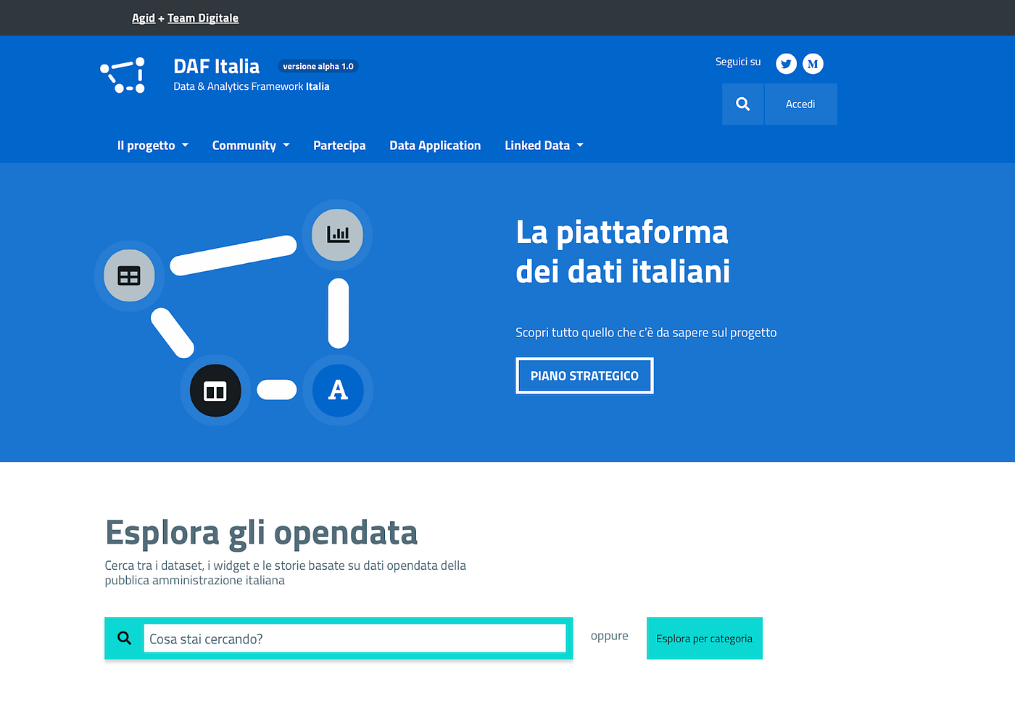Click the magnifier icon in opendata search bar
The width and height of the screenshot is (1015, 701).
tap(125, 639)
